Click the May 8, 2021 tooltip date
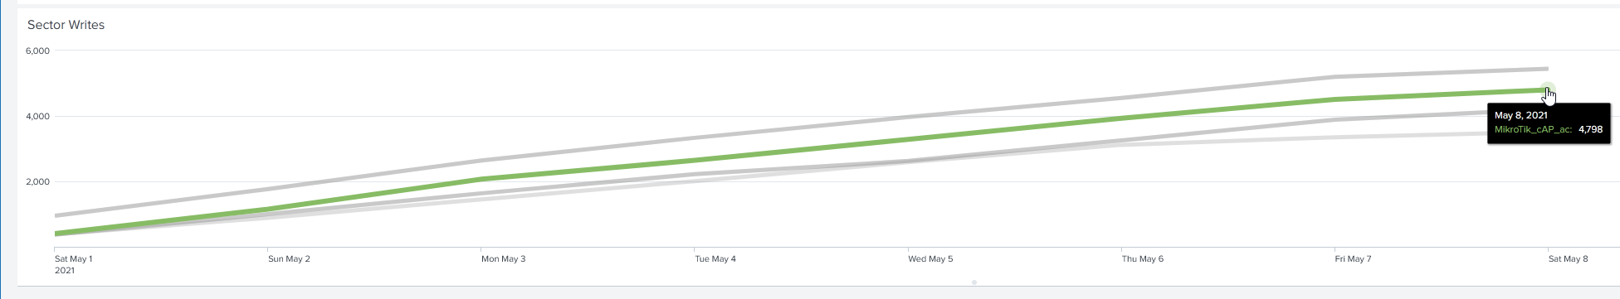This screenshot has height=299, width=1620. (x=1520, y=115)
